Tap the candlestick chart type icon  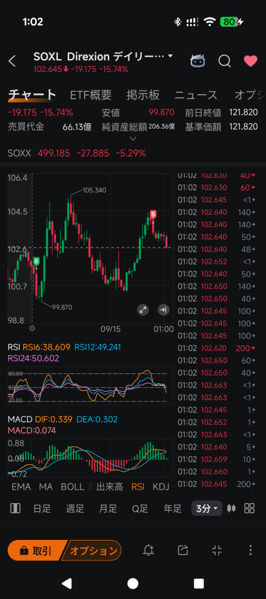click(x=231, y=508)
